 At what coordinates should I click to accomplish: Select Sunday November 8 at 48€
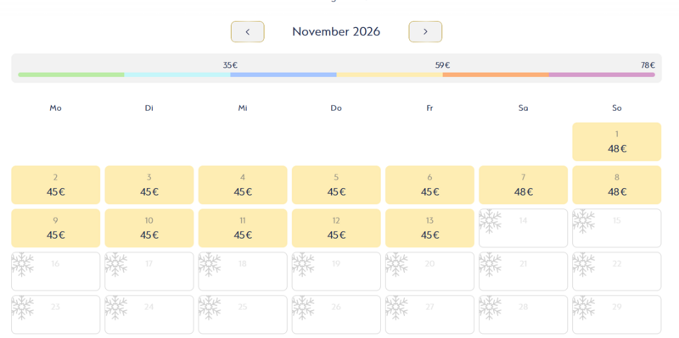point(617,185)
